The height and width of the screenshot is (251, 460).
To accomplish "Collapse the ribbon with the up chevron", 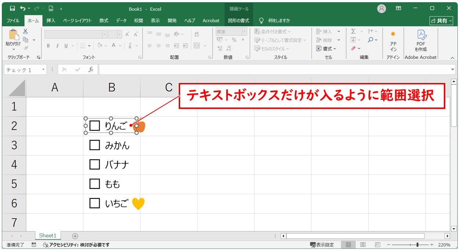I will click(x=453, y=58).
